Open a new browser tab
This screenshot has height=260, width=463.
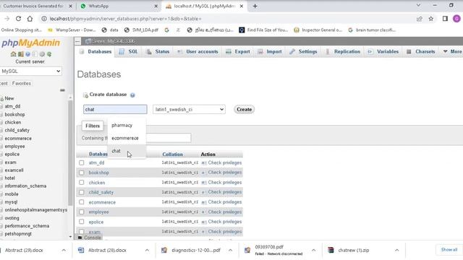[x=255, y=6]
